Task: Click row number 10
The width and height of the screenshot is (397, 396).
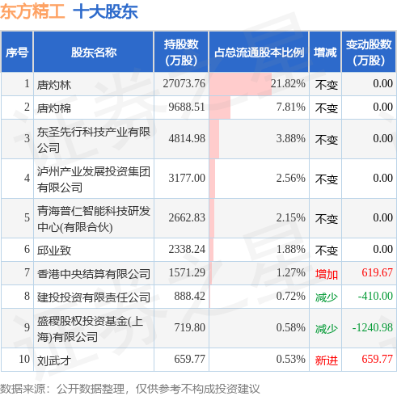Action: [24, 359]
